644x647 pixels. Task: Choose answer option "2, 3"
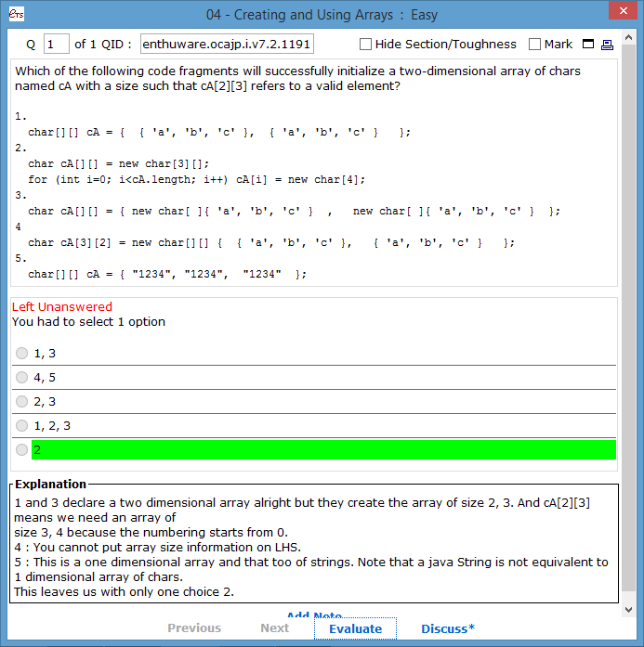[x=22, y=402]
